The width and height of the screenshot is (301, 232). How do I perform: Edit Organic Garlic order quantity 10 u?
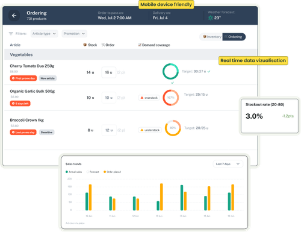click(x=109, y=98)
